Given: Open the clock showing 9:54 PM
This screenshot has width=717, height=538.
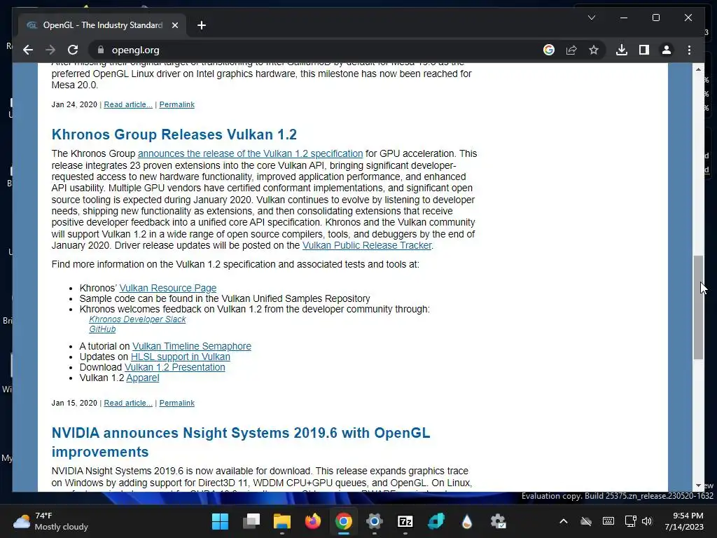Looking at the screenshot, I should point(684,521).
